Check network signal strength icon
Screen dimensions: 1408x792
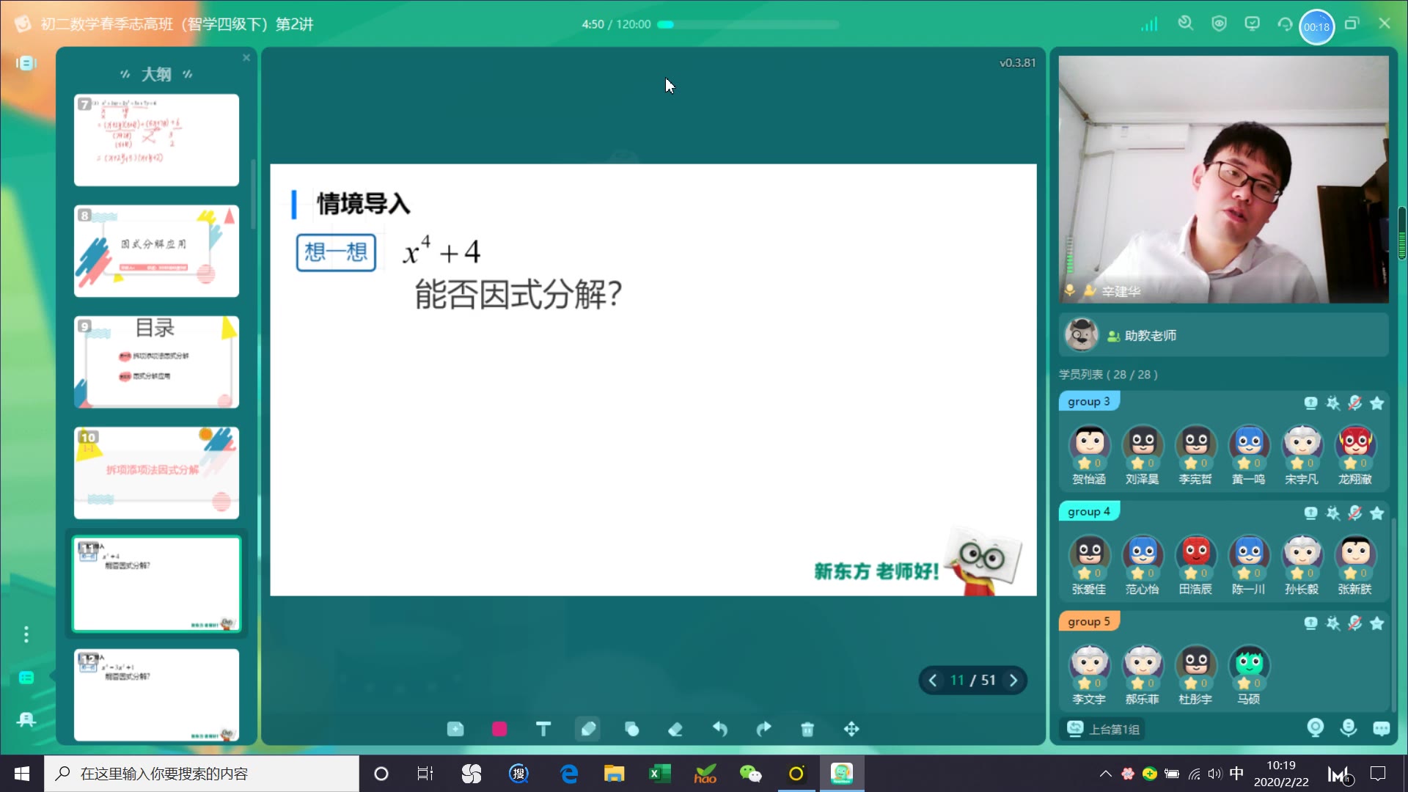pyautogui.click(x=1149, y=24)
